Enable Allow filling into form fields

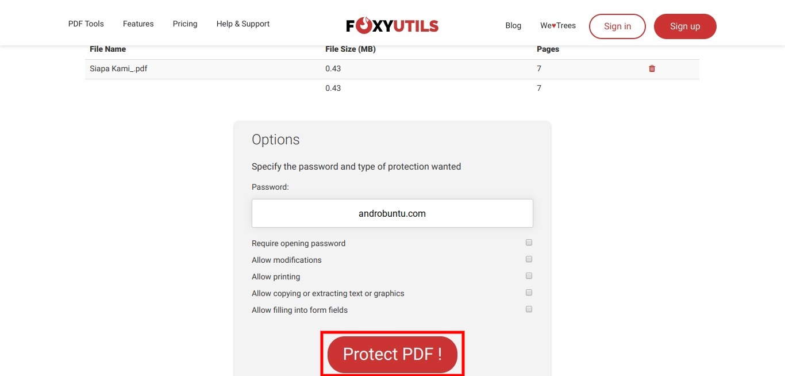pos(529,309)
